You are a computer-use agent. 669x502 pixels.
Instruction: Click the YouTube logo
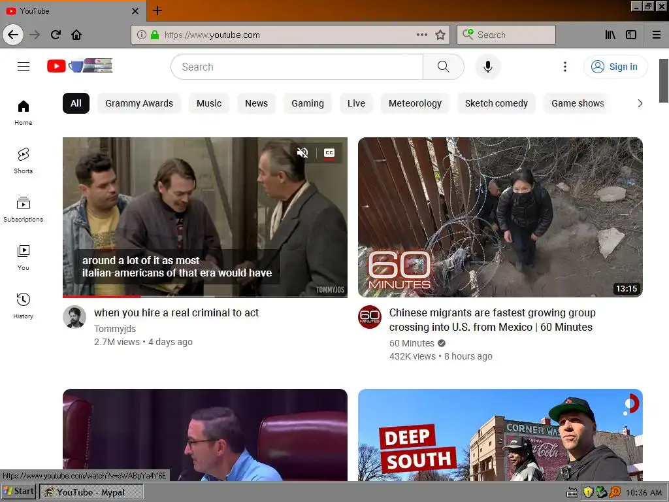coord(80,66)
